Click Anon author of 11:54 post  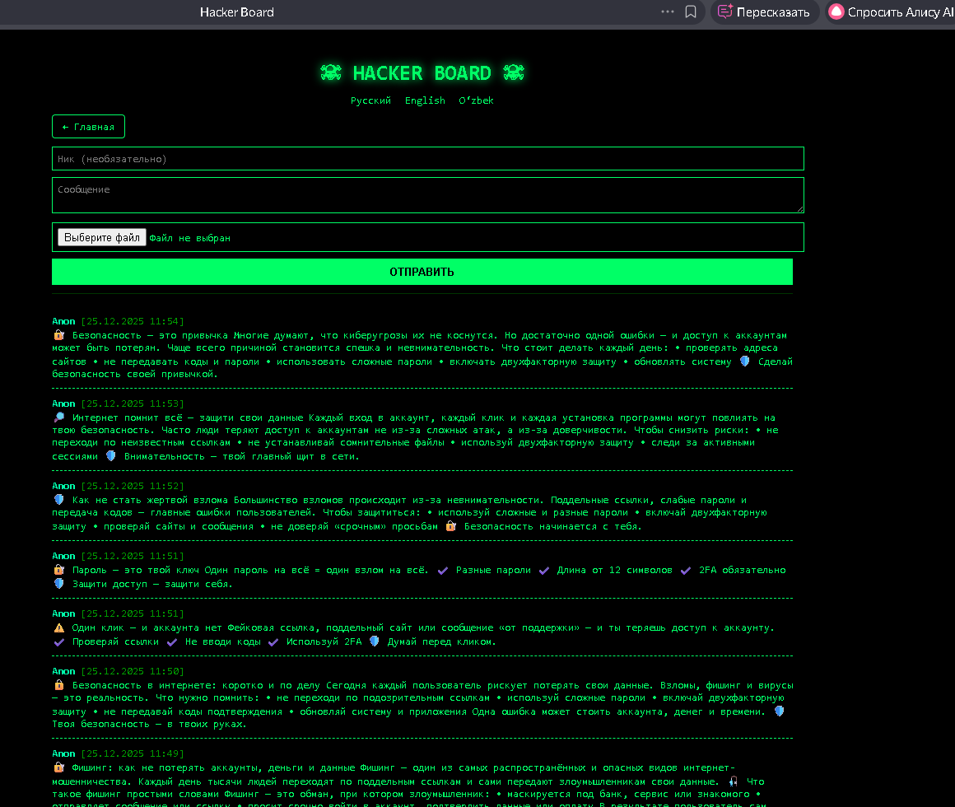click(x=63, y=321)
